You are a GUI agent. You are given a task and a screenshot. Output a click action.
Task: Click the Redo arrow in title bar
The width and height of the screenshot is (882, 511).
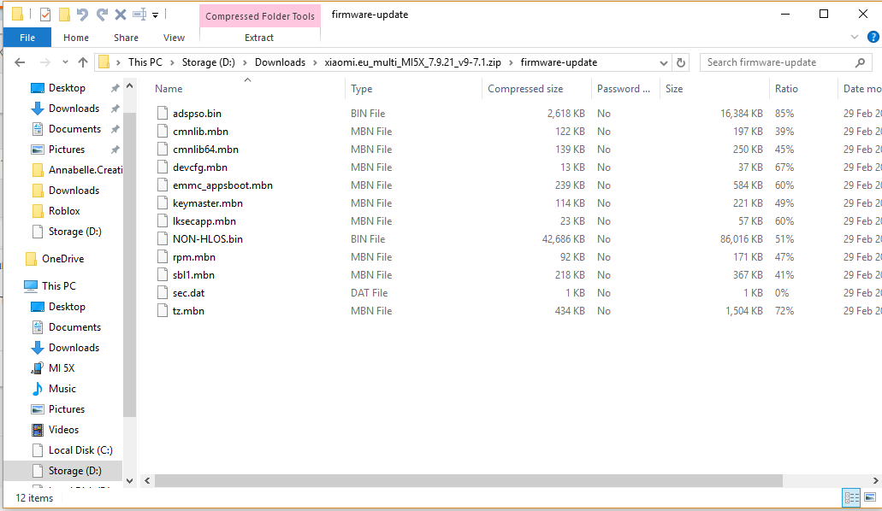pos(102,15)
